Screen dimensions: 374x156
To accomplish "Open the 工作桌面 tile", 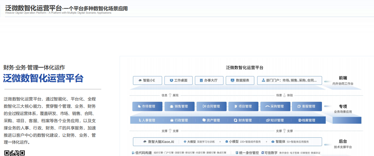I will [178, 80].
